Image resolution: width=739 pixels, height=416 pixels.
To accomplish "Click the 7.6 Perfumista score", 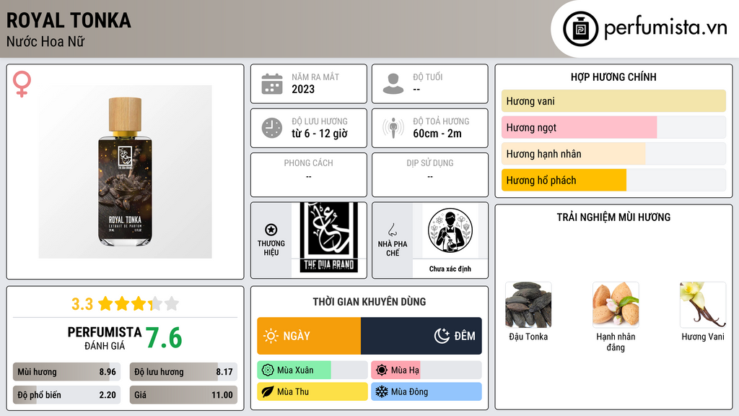I will click(x=164, y=338).
